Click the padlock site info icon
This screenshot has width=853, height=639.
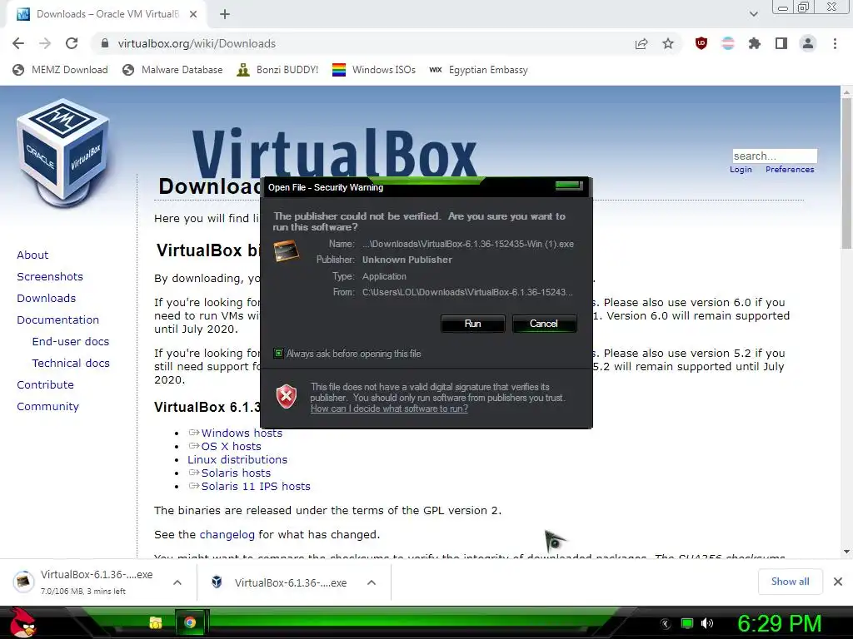(105, 43)
